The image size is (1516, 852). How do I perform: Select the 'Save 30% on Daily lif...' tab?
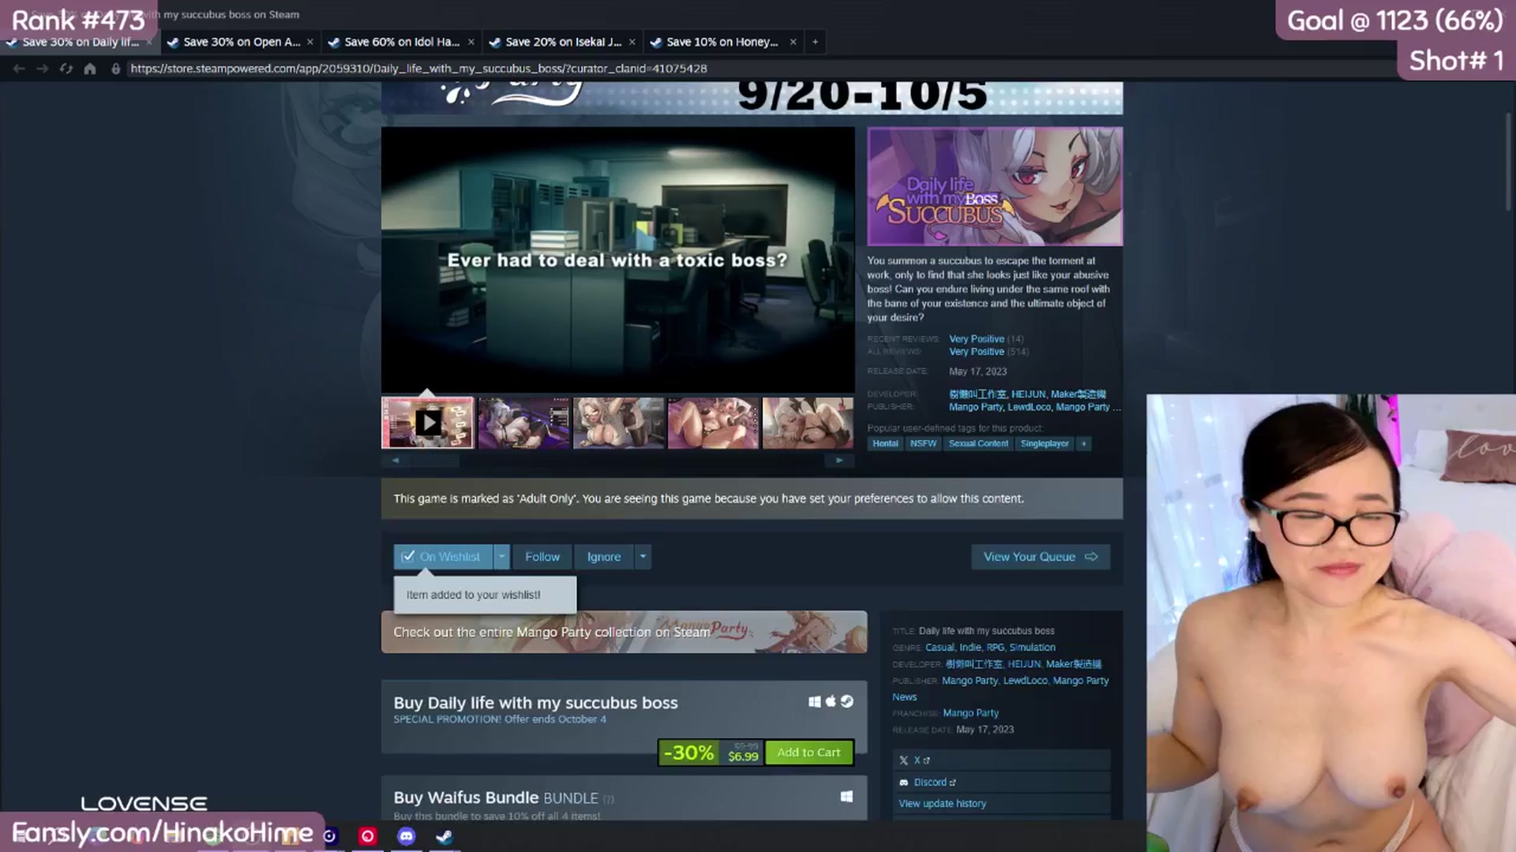point(79,42)
